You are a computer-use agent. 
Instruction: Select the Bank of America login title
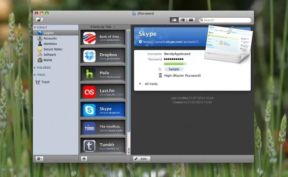111,36
